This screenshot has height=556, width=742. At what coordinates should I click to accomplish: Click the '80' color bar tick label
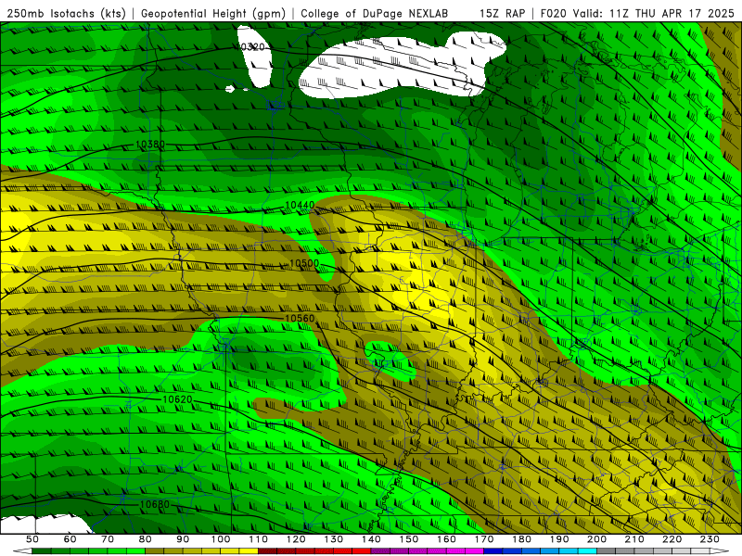(x=146, y=539)
